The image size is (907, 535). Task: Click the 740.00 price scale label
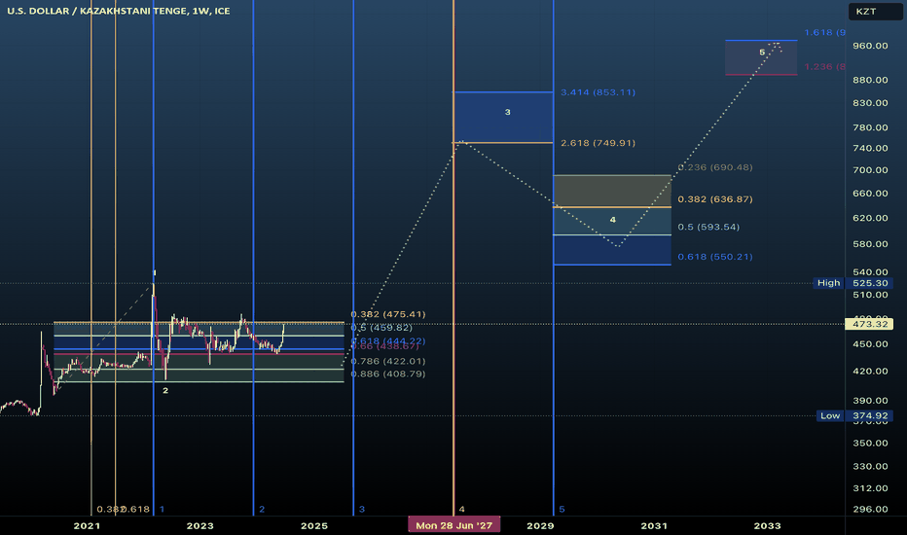coord(870,148)
